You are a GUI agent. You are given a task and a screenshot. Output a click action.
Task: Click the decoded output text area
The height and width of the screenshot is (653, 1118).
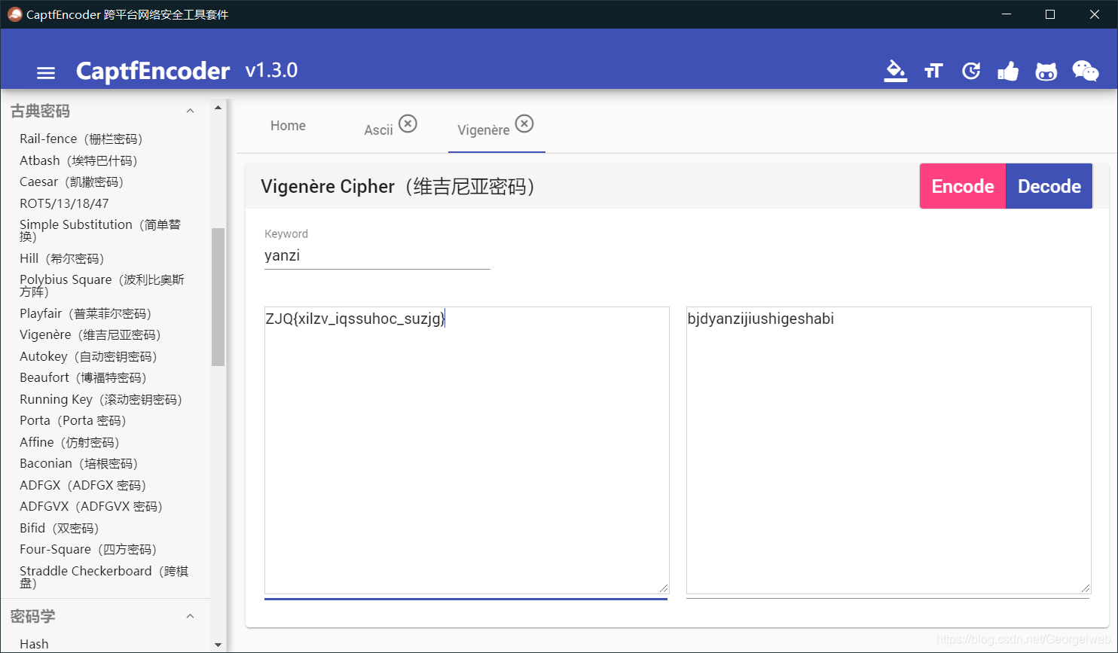pyautogui.click(x=888, y=450)
